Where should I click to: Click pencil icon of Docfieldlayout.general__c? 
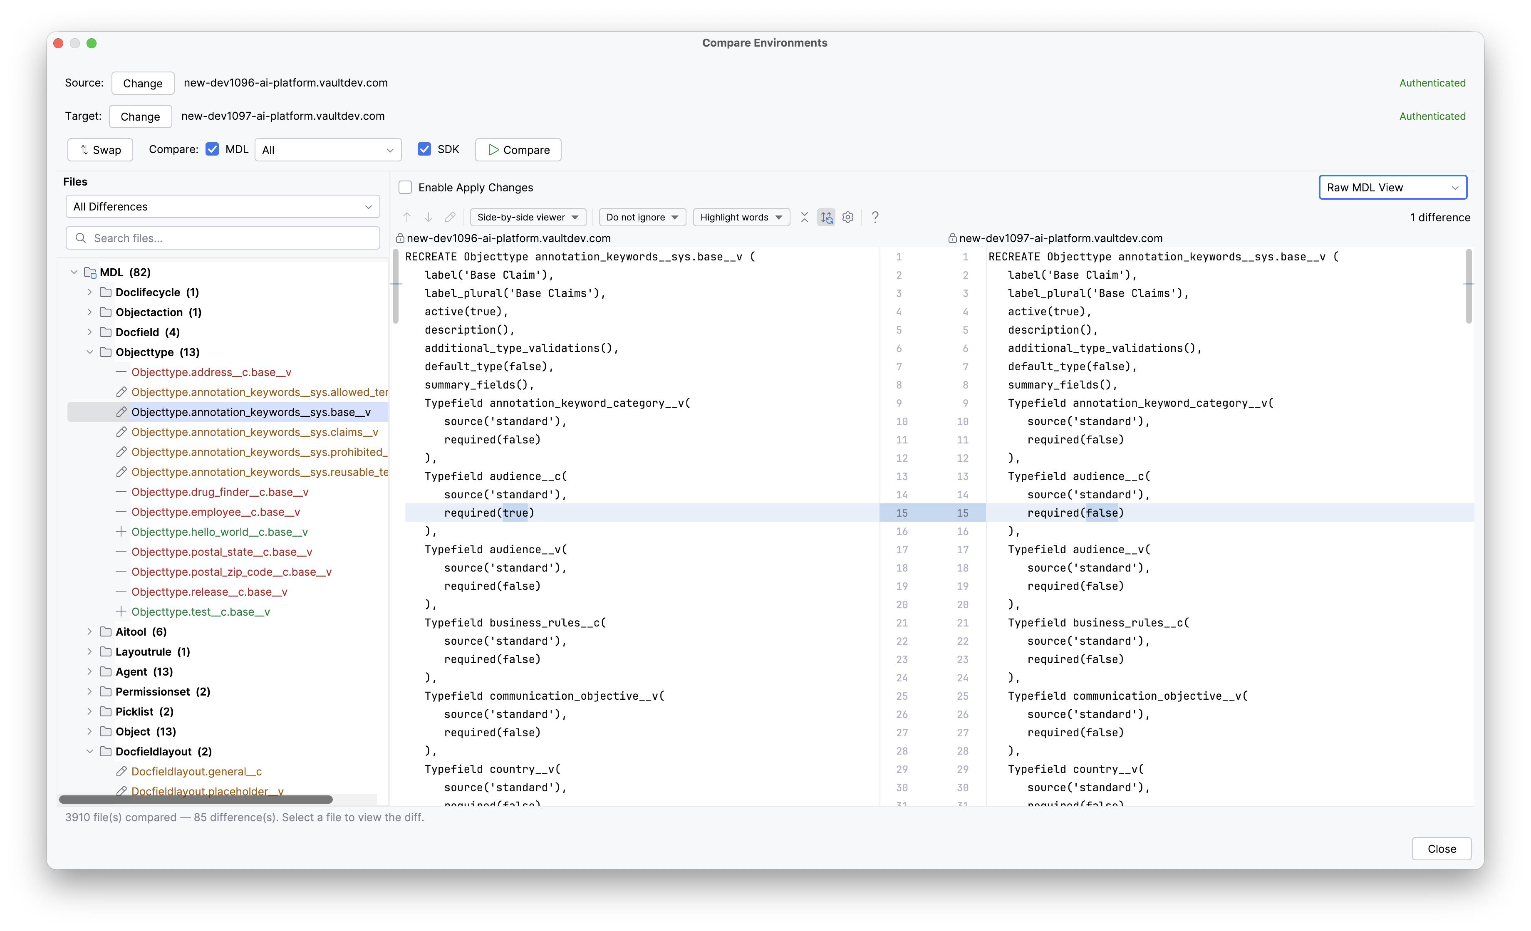click(x=122, y=771)
